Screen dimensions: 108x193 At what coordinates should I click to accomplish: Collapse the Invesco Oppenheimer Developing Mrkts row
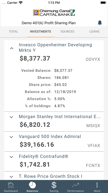click(x=12, y=48)
